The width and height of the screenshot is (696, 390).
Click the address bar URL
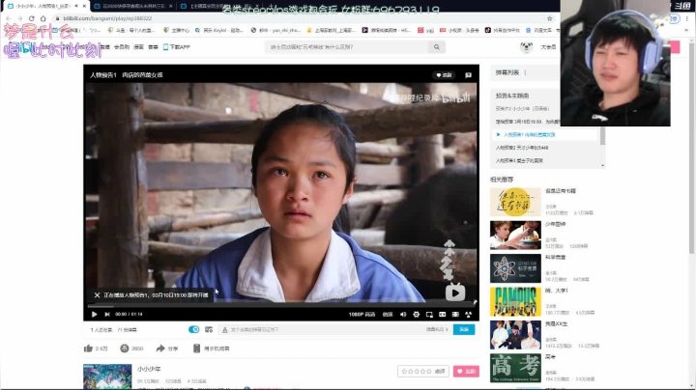(107, 18)
